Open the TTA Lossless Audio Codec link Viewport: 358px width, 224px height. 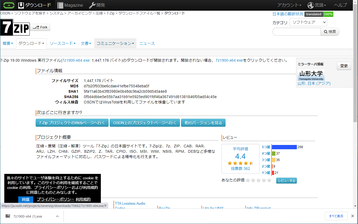(x=130, y=206)
